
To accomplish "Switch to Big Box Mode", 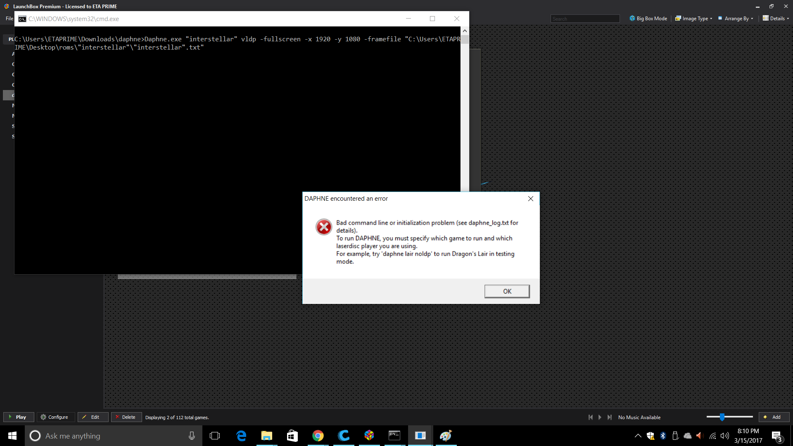I will tap(648, 19).
